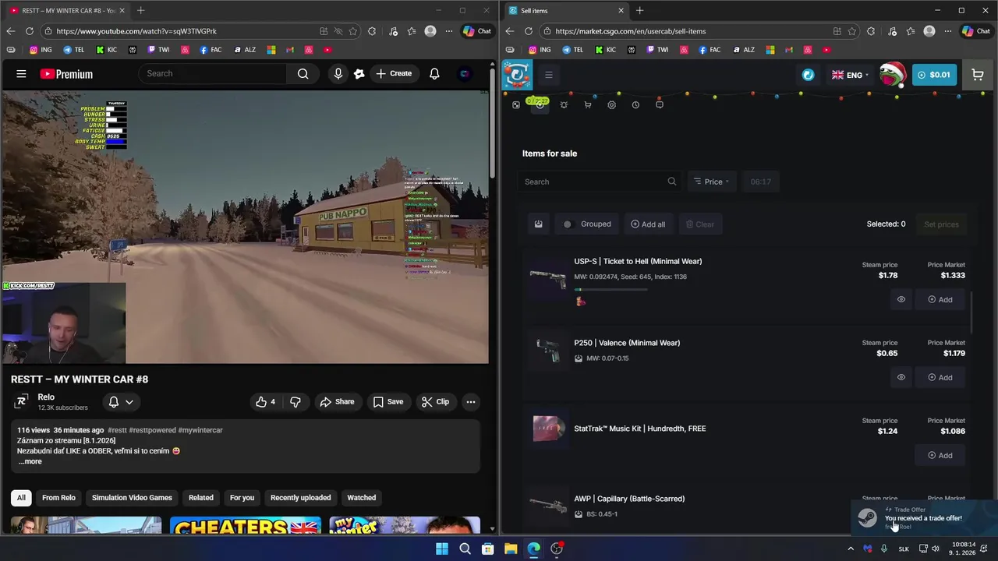Open the gear settings icon in market toolbar
The image size is (998, 561).
point(611,104)
